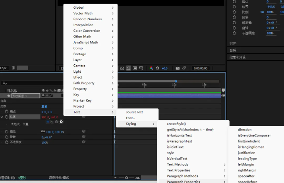Screen dimensions: 284x183
Task: Click the expression pick whip spiral icon
Action: [x=57, y=122]
